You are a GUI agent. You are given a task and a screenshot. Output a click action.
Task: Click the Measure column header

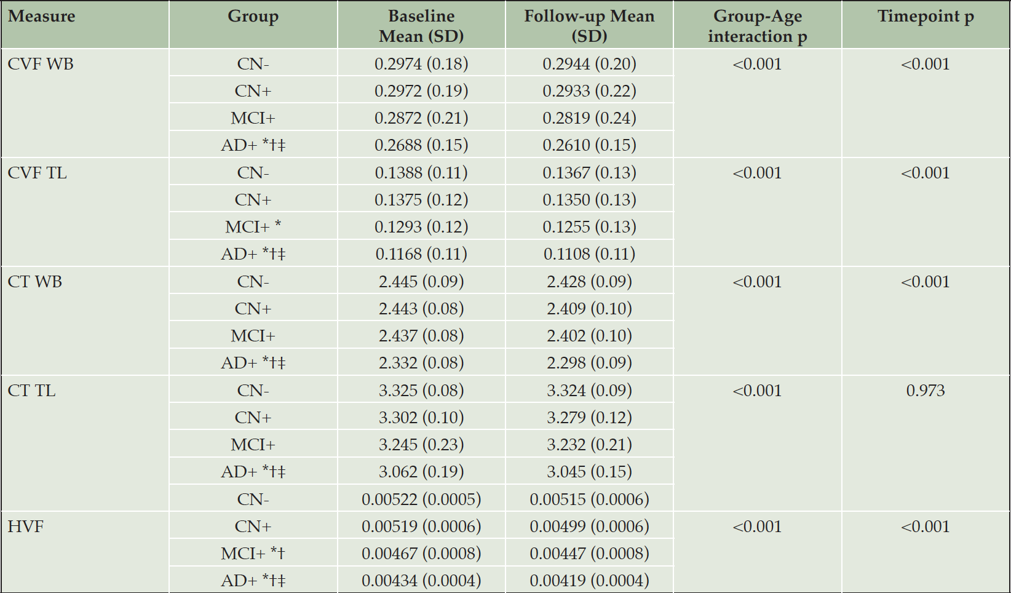[x=42, y=17]
